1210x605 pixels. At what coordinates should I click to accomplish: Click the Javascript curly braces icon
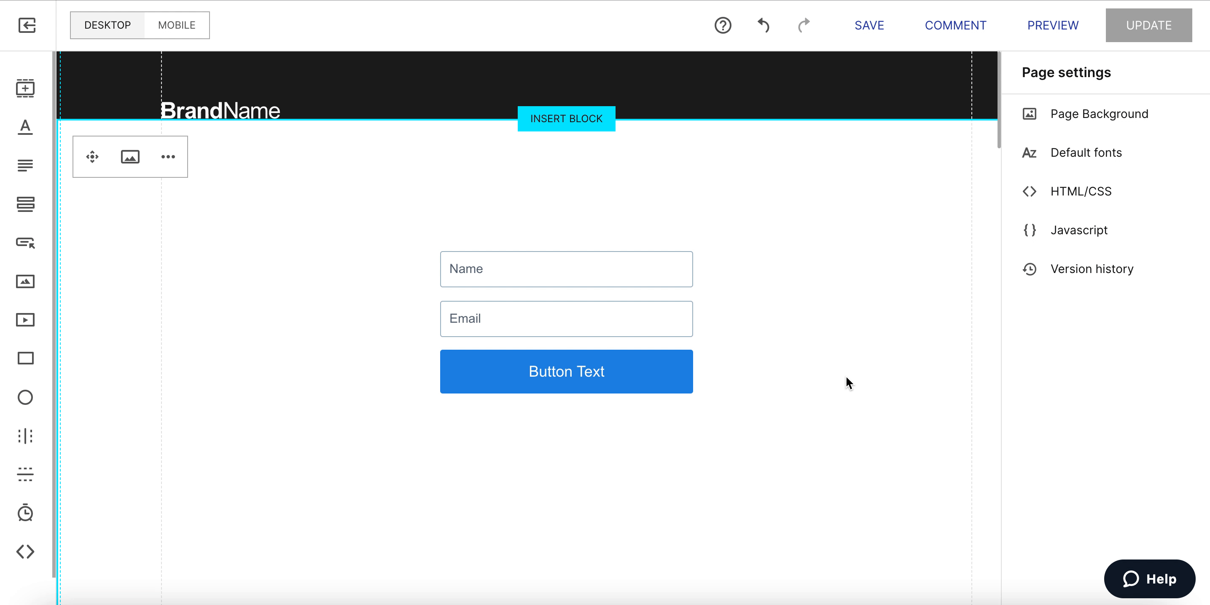tap(1030, 230)
